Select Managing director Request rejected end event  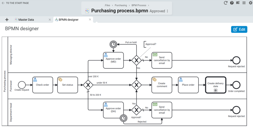[236, 60]
